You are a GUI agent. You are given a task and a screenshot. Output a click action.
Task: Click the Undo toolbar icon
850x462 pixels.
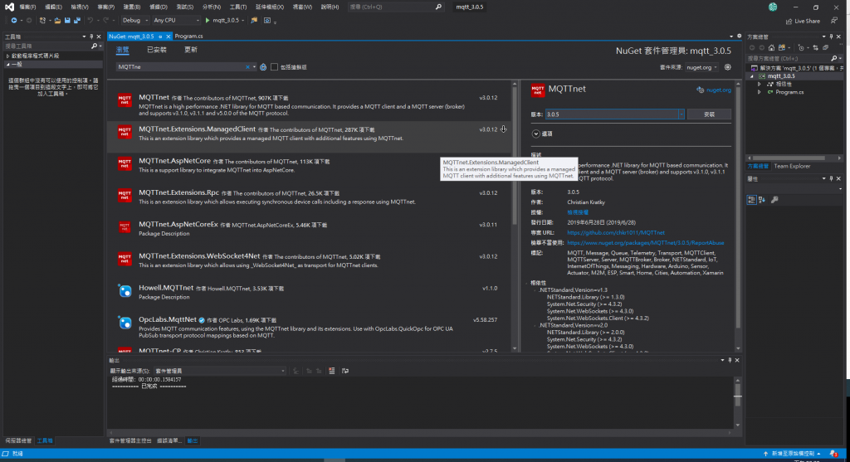(x=90, y=21)
